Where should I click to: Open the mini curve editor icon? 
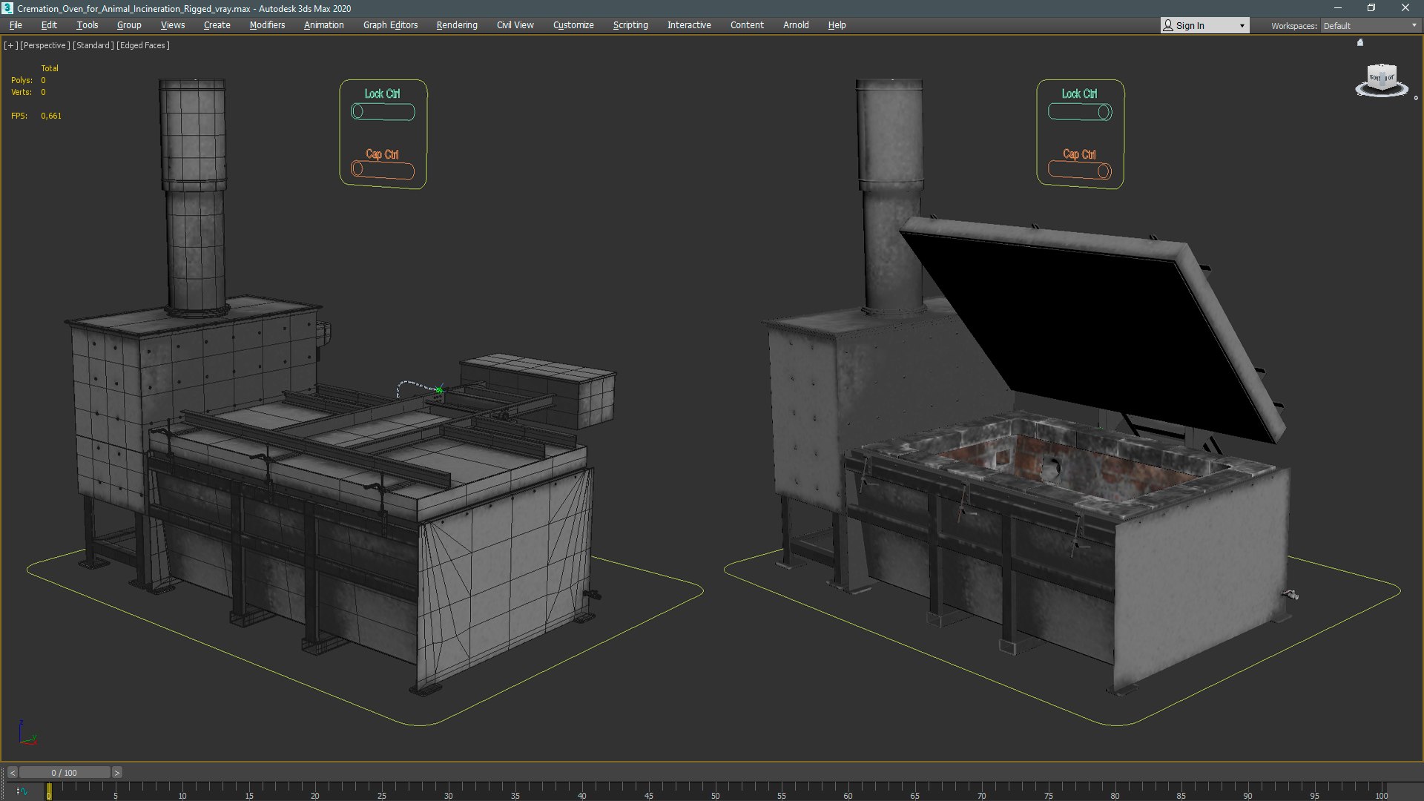pyautogui.click(x=22, y=791)
